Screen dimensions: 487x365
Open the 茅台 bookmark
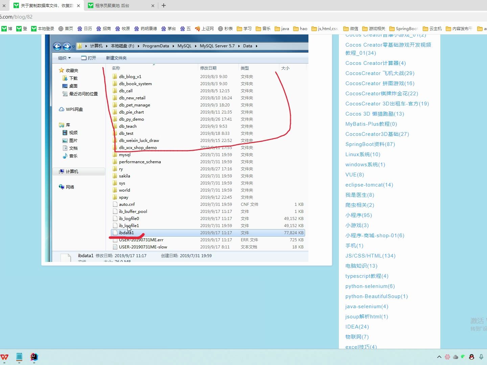[168, 29]
